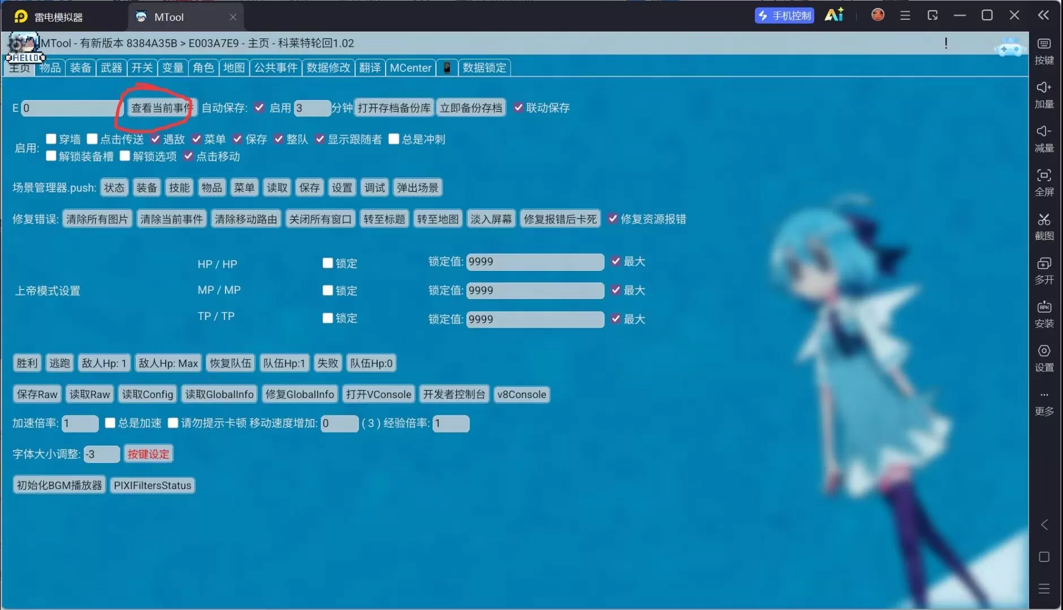Open the emulator hamburger menu
1063x610 pixels.
(x=905, y=15)
